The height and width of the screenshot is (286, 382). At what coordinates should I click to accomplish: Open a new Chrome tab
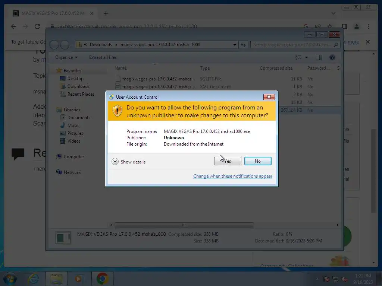(x=106, y=14)
